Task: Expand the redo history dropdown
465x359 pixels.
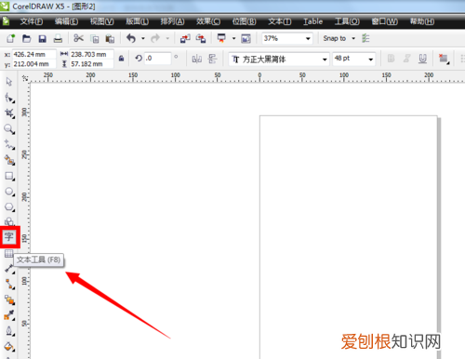Action: pyautogui.click(x=167, y=38)
